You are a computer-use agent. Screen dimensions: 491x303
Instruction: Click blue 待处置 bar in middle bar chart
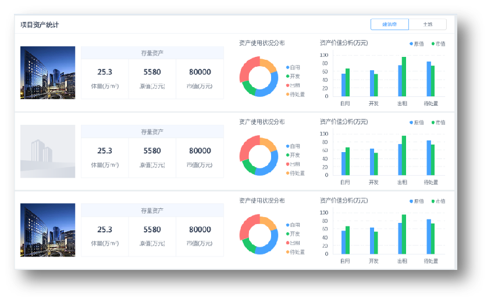point(429,158)
